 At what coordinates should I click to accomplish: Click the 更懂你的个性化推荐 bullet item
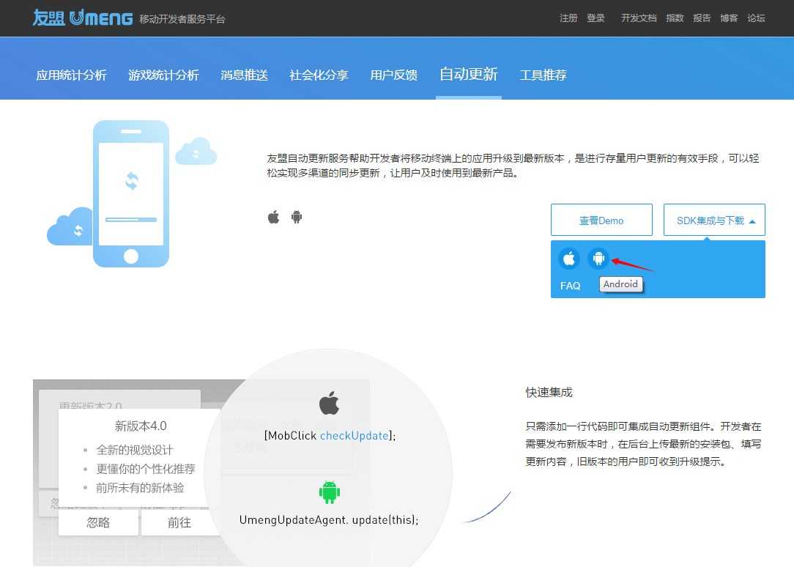[146, 469]
